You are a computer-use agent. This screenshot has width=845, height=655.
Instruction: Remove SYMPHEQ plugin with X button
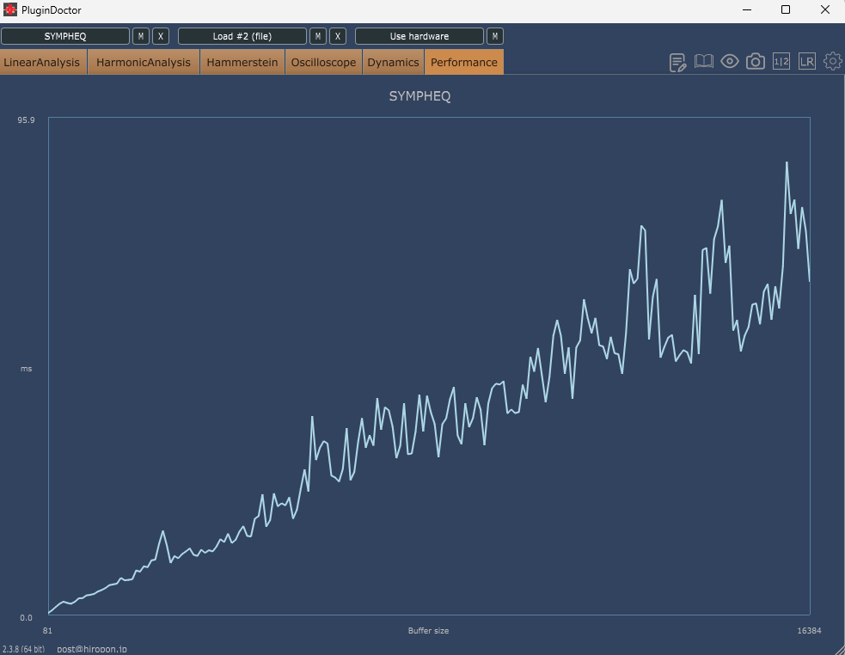click(x=161, y=36)
